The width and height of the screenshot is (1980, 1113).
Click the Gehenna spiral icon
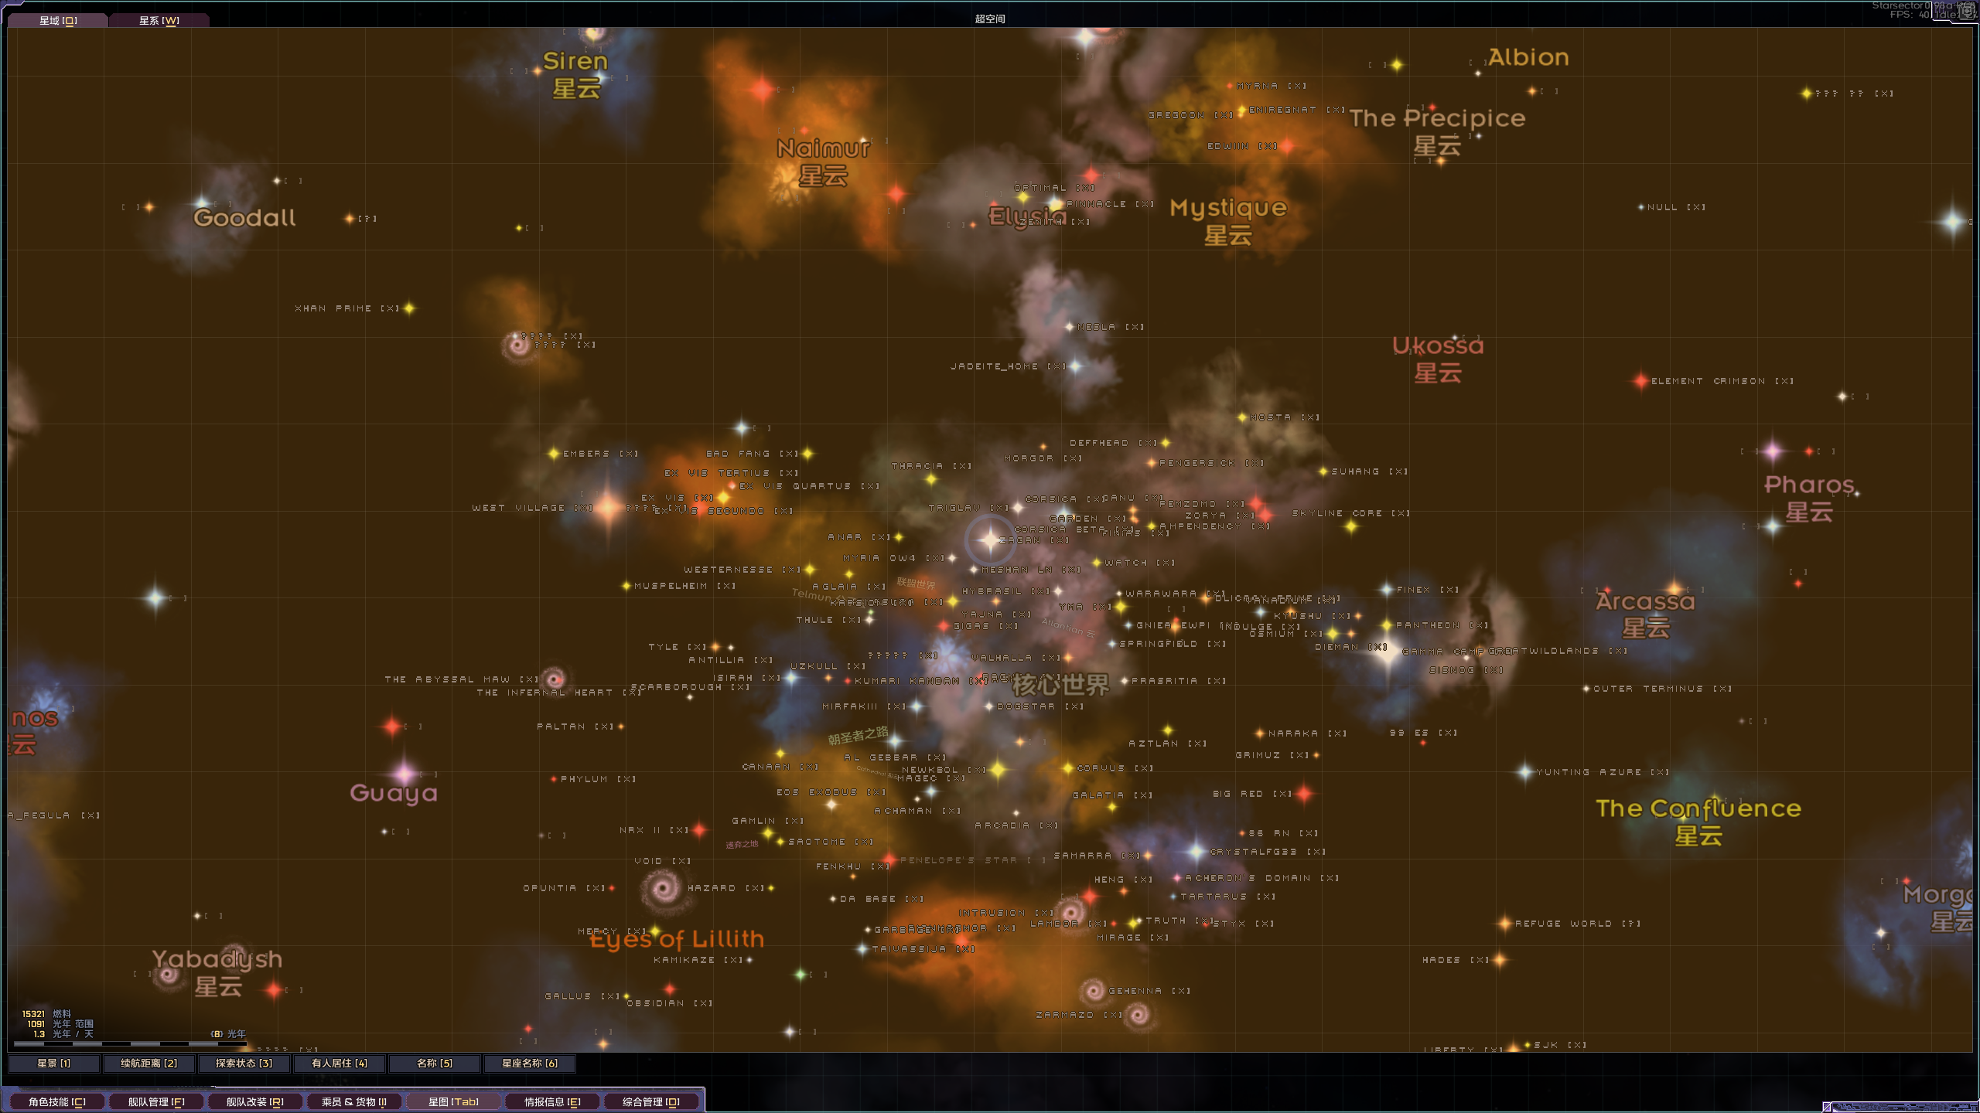[x=1093, y=990]
